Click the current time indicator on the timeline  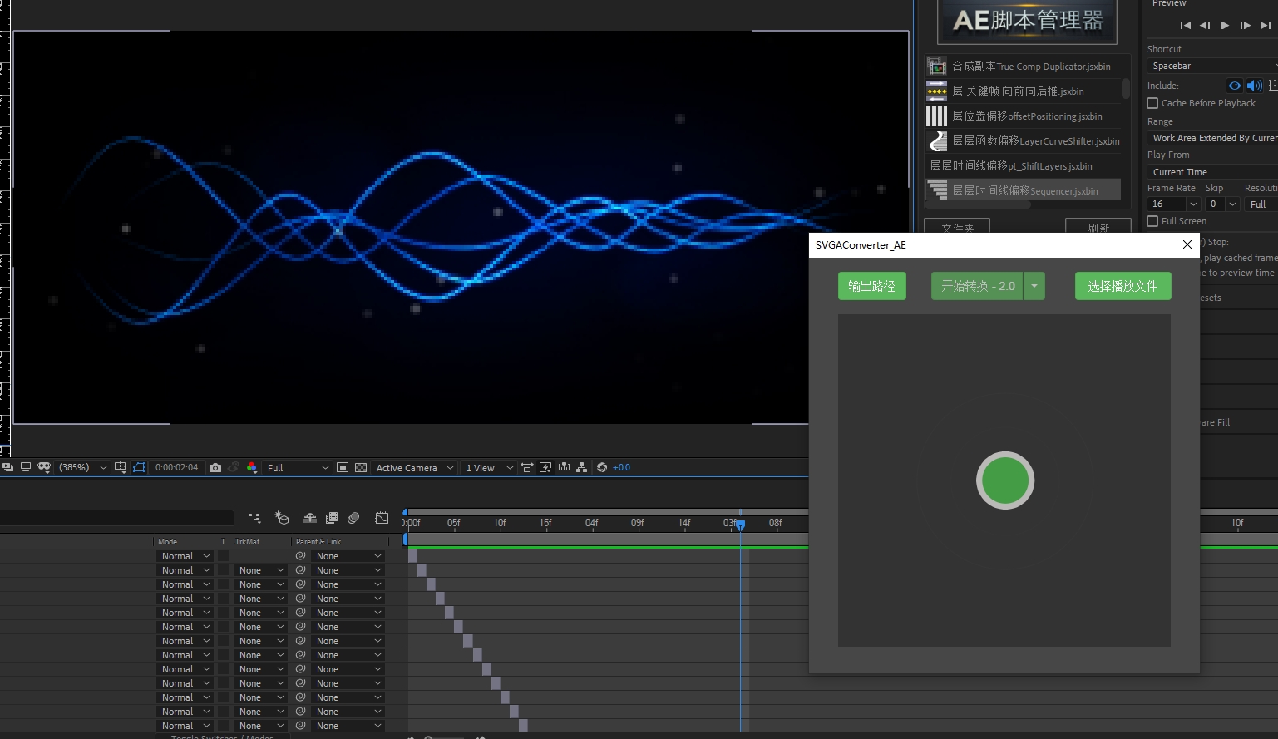point(740,525)
